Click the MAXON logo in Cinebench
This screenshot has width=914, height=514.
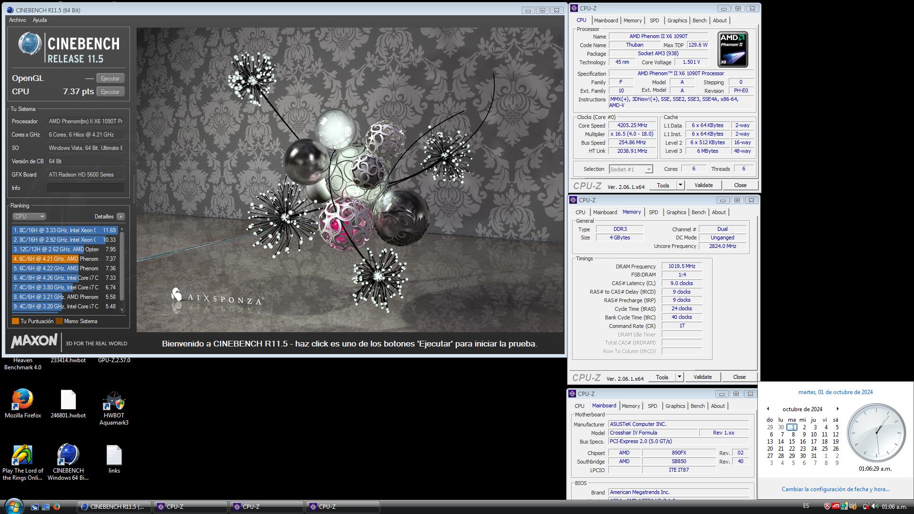[34, 341]
